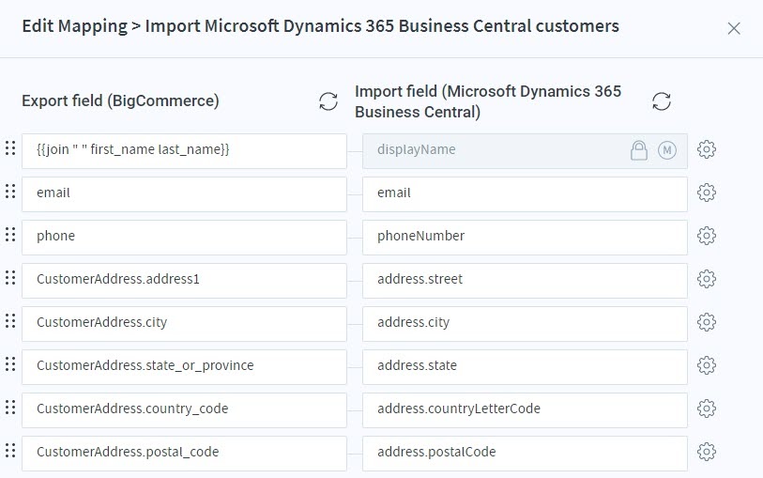Edit the address.street import field
This screenshot has height=478, width=763.
pos(525,281)
